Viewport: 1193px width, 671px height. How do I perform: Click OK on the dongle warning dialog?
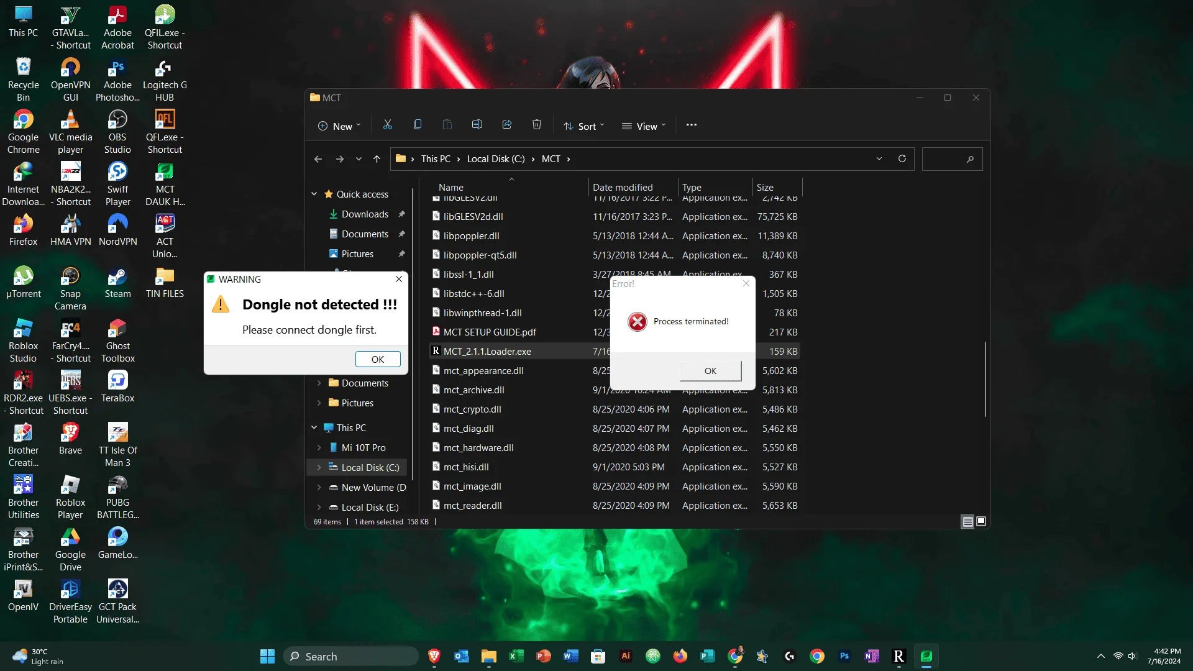[378, 359]
